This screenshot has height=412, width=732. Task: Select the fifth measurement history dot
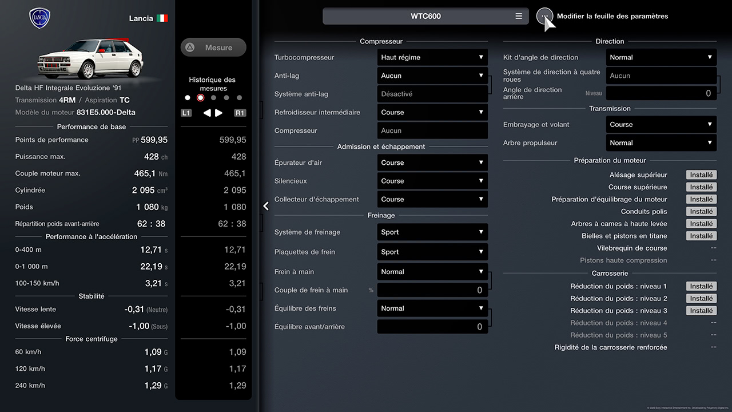(x=239, y=98)
